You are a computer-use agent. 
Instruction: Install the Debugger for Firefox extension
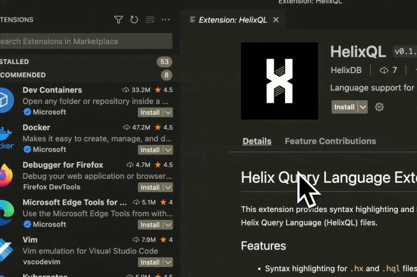tap(150, 187)
